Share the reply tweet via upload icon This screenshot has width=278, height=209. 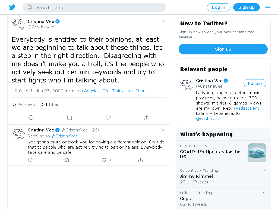click(140, 160)
